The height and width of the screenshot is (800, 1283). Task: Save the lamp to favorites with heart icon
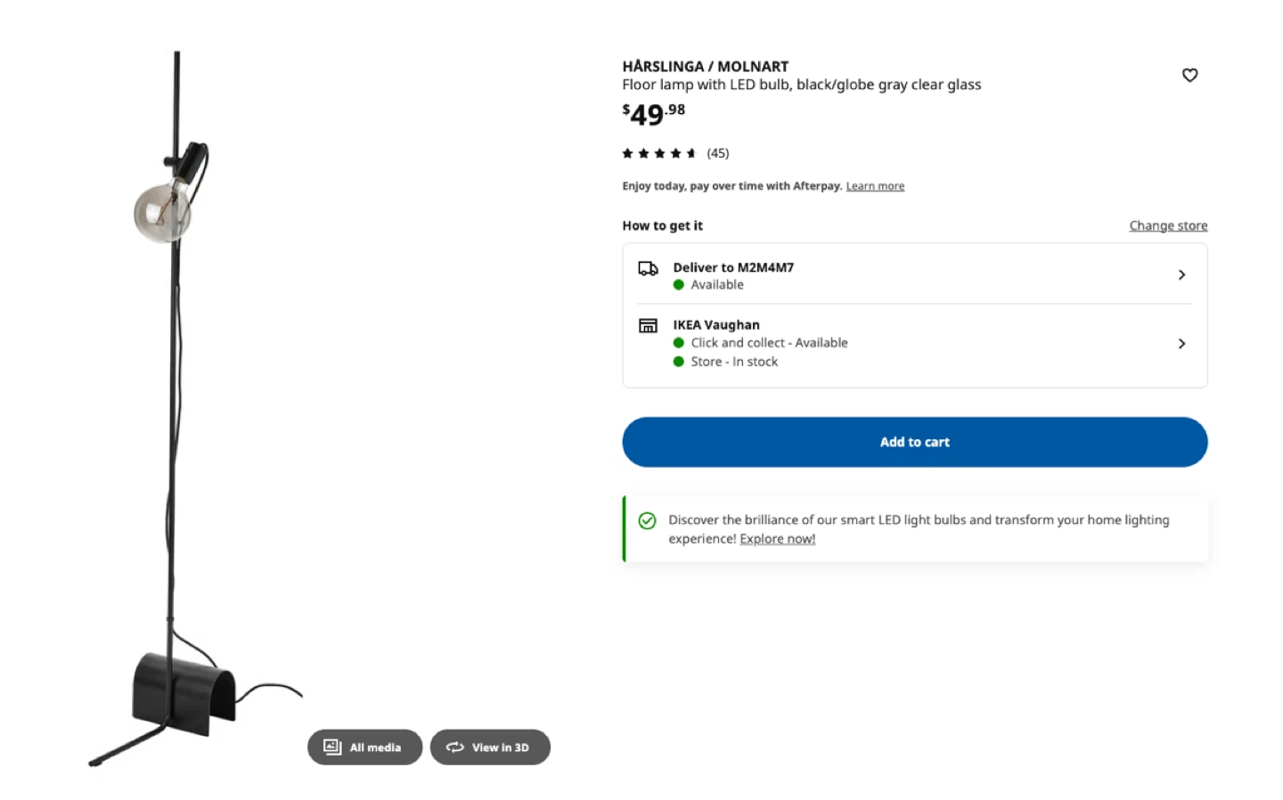click(x=1189, y=75)
